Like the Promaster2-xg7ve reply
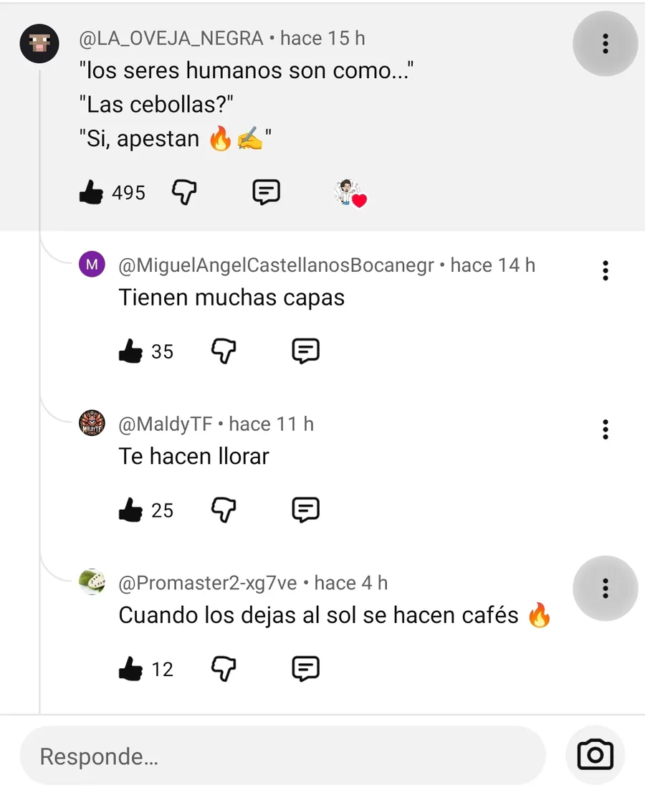The image size is (645, 798). click(130, 669)
